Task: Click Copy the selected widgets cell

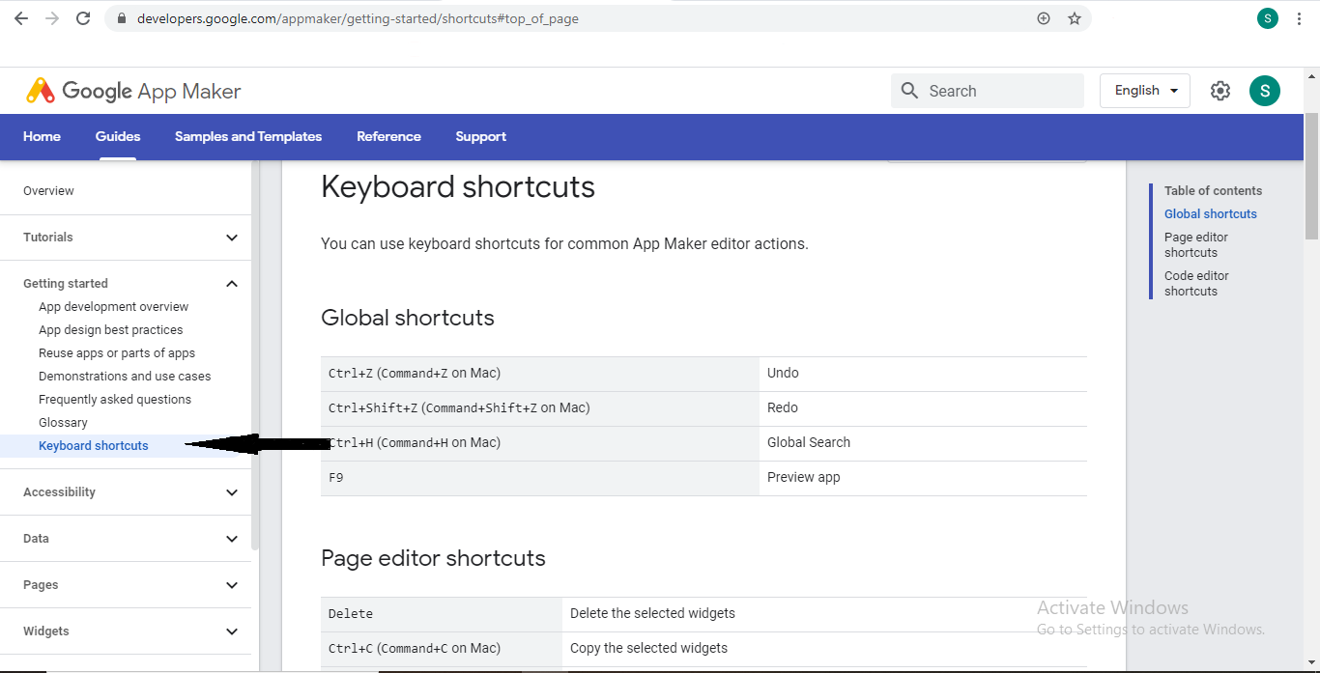Action: point(824,649)
